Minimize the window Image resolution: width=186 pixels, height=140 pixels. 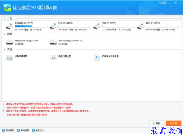(x=170, y=3)
